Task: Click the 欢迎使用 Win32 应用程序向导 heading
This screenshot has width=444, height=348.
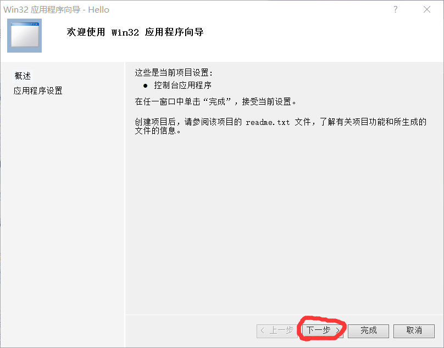Action: 135,32
